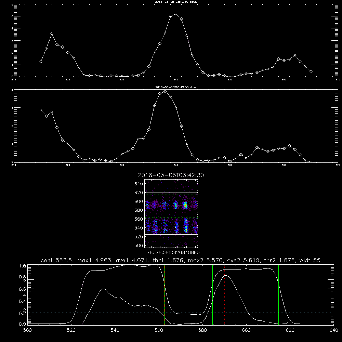Image resolution: width=342 pixels, height=342 pixels.
Task: Click the '2018-03-05T03:42:30 dusk' plot title
Action: [176, 87]
